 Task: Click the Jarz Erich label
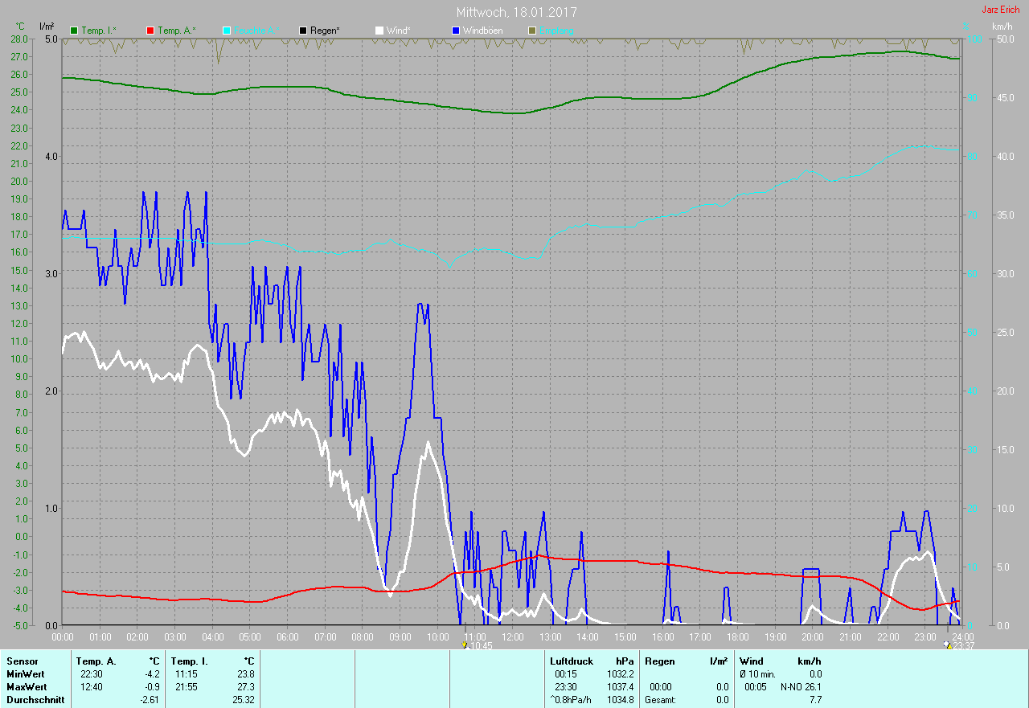(x=1000, y=10)
